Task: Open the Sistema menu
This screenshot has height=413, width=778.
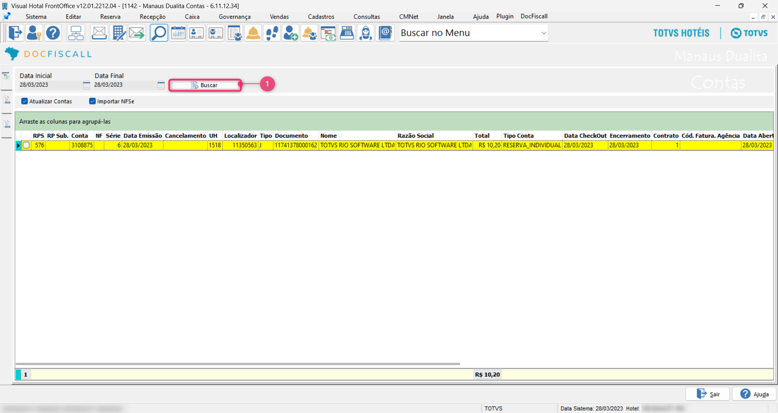Action: [x=36, y=17]
